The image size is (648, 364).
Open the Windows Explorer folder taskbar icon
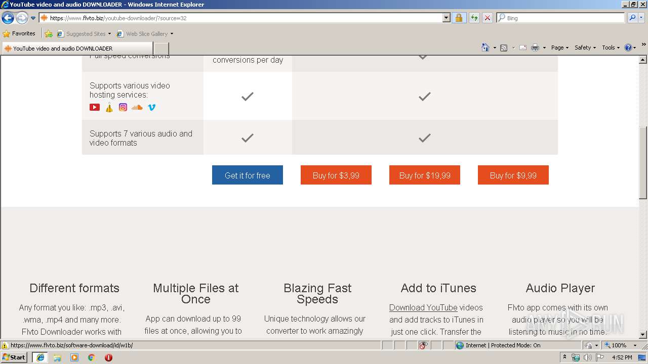click(57, 357)
